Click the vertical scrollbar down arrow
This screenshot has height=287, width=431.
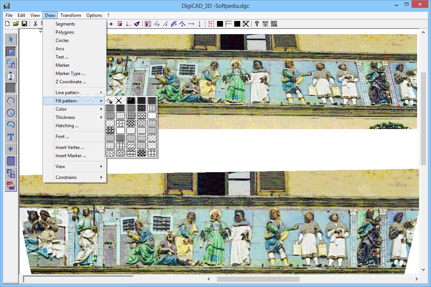tap(423, 270)
